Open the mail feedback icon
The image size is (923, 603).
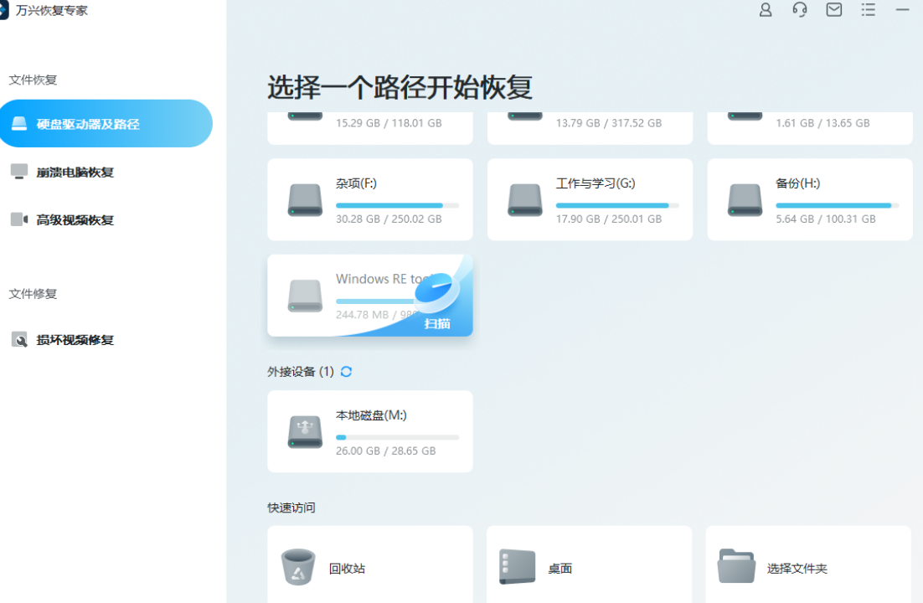(x=834, y=10)
